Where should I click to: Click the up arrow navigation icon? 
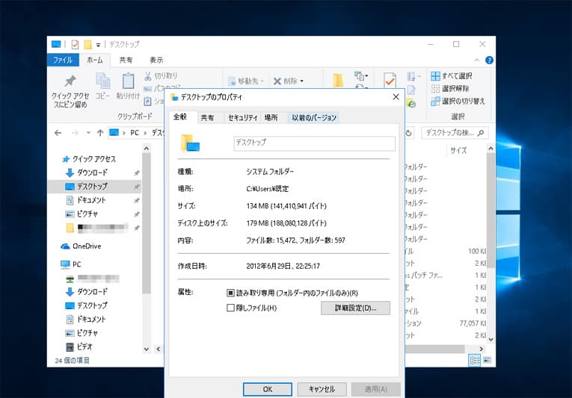click(x=100, y=132)
